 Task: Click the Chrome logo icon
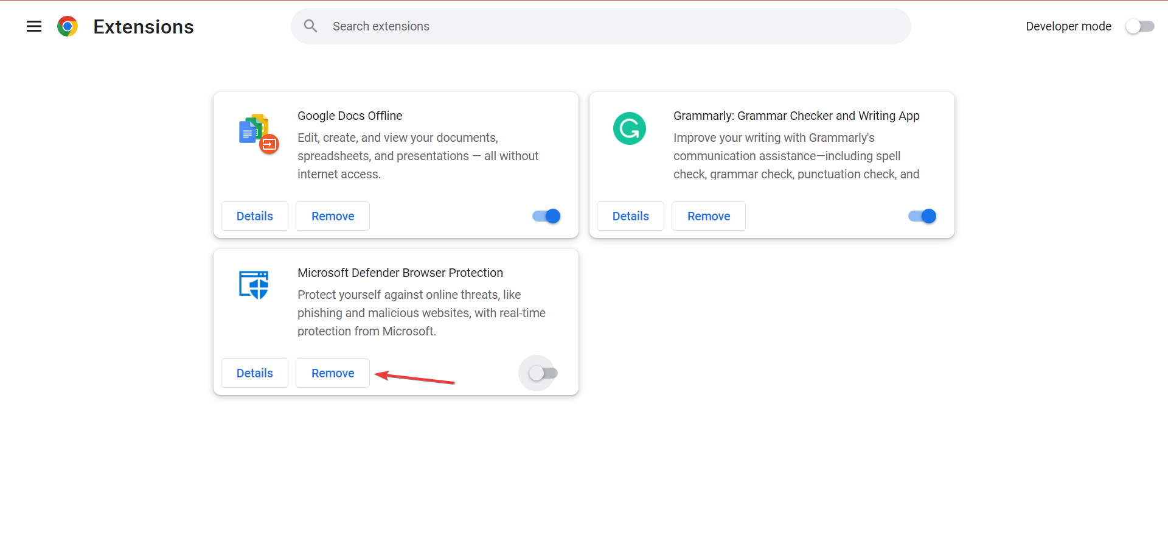tap(68, 26)
